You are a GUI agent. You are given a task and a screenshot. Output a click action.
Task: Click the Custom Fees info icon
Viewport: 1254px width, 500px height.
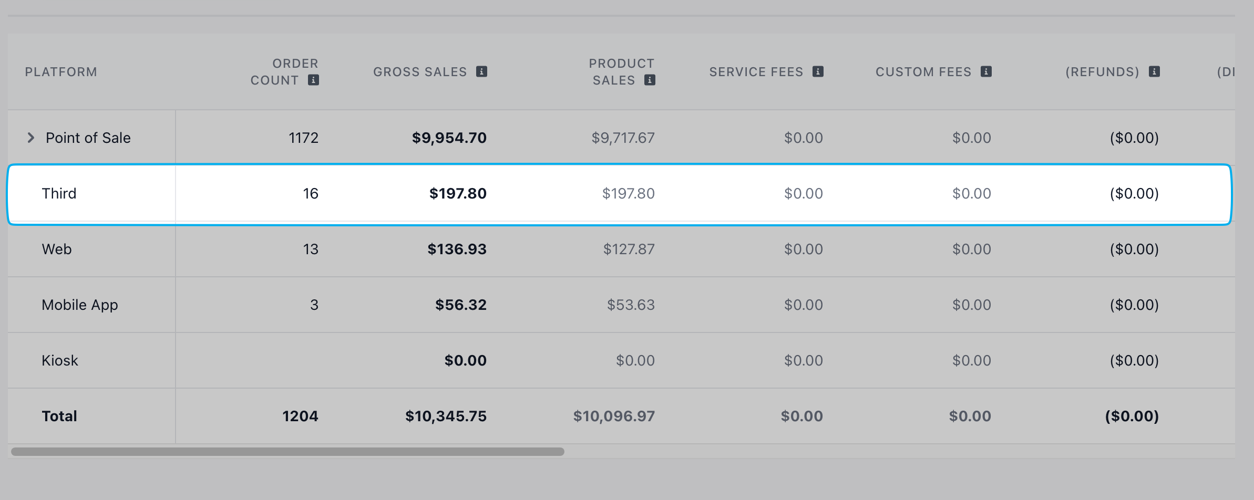[x=986, y=71]
